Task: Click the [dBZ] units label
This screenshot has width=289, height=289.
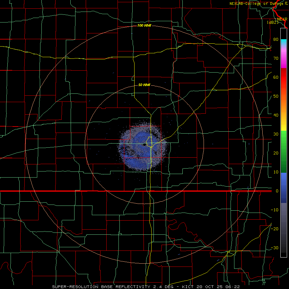Action: [273, 22]
